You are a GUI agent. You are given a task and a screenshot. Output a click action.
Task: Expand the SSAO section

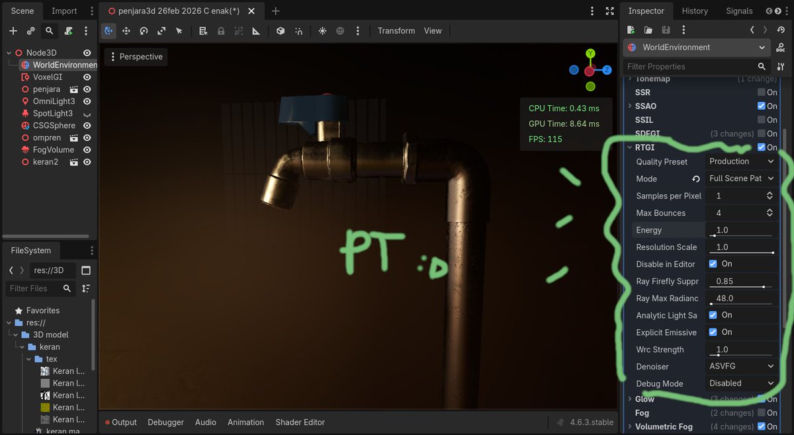click(630, 106)
